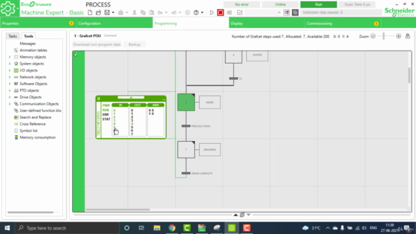Click the collapse up arrow below editor

click(235, 215)
